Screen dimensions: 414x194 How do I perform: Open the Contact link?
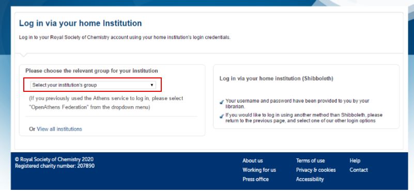(x=359, y=170)
